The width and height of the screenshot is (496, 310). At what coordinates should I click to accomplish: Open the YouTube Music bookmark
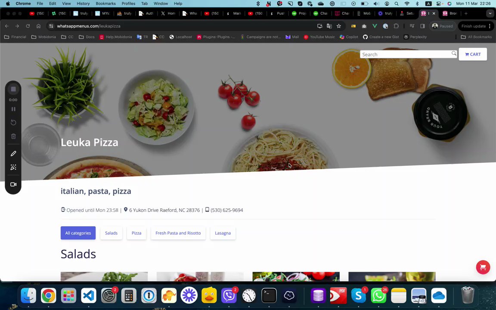pos(319,37)
